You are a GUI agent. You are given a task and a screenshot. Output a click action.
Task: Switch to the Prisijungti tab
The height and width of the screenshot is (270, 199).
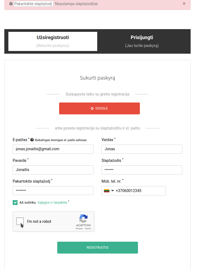142,41
